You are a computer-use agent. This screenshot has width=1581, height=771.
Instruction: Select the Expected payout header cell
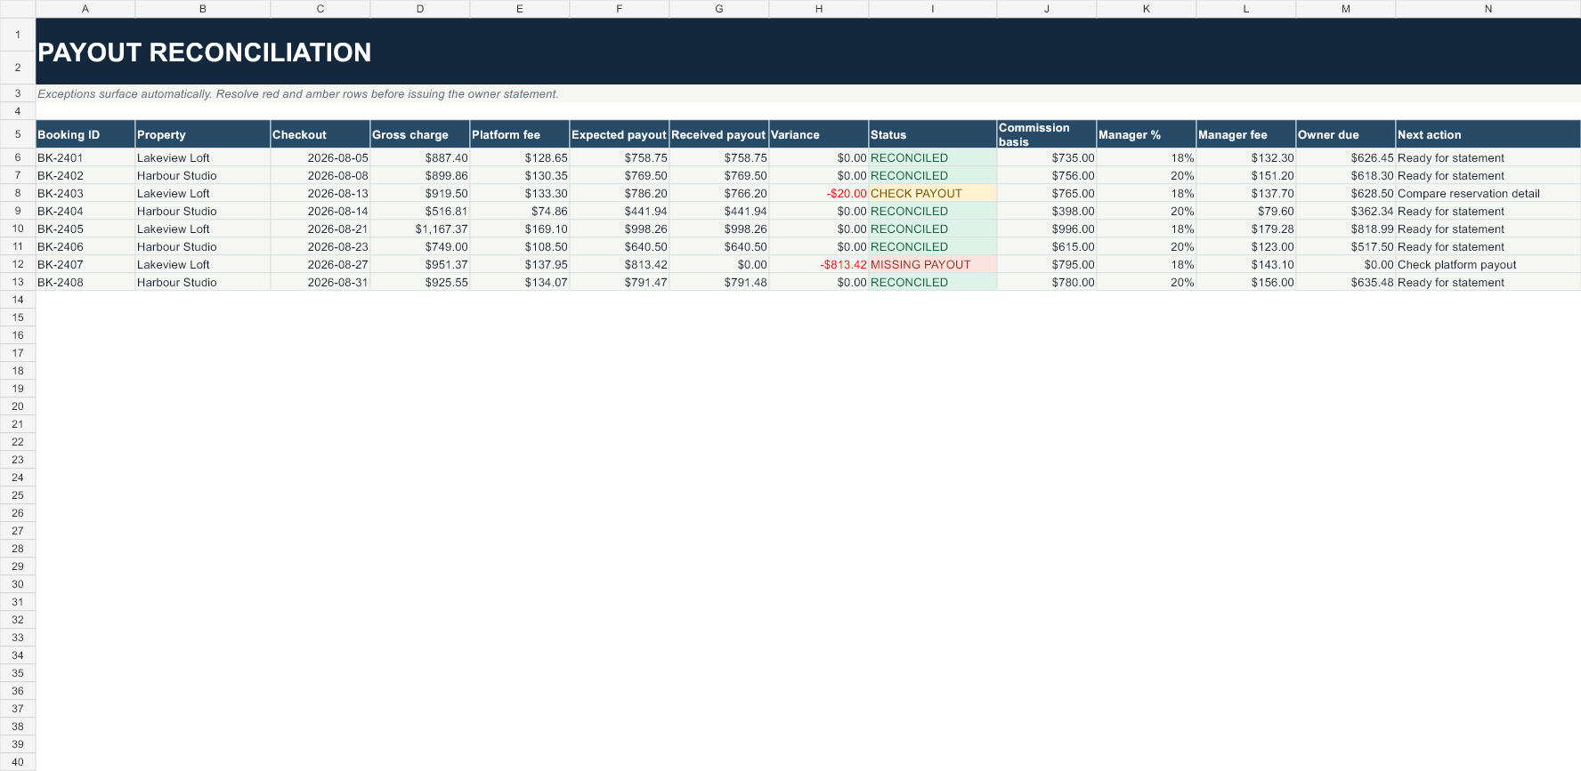[620, 134]
